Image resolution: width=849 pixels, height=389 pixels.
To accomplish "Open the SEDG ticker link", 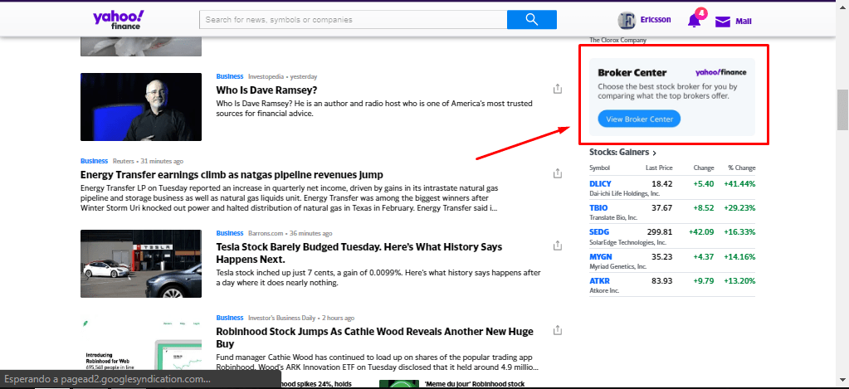I will click(x=599, y=232).
